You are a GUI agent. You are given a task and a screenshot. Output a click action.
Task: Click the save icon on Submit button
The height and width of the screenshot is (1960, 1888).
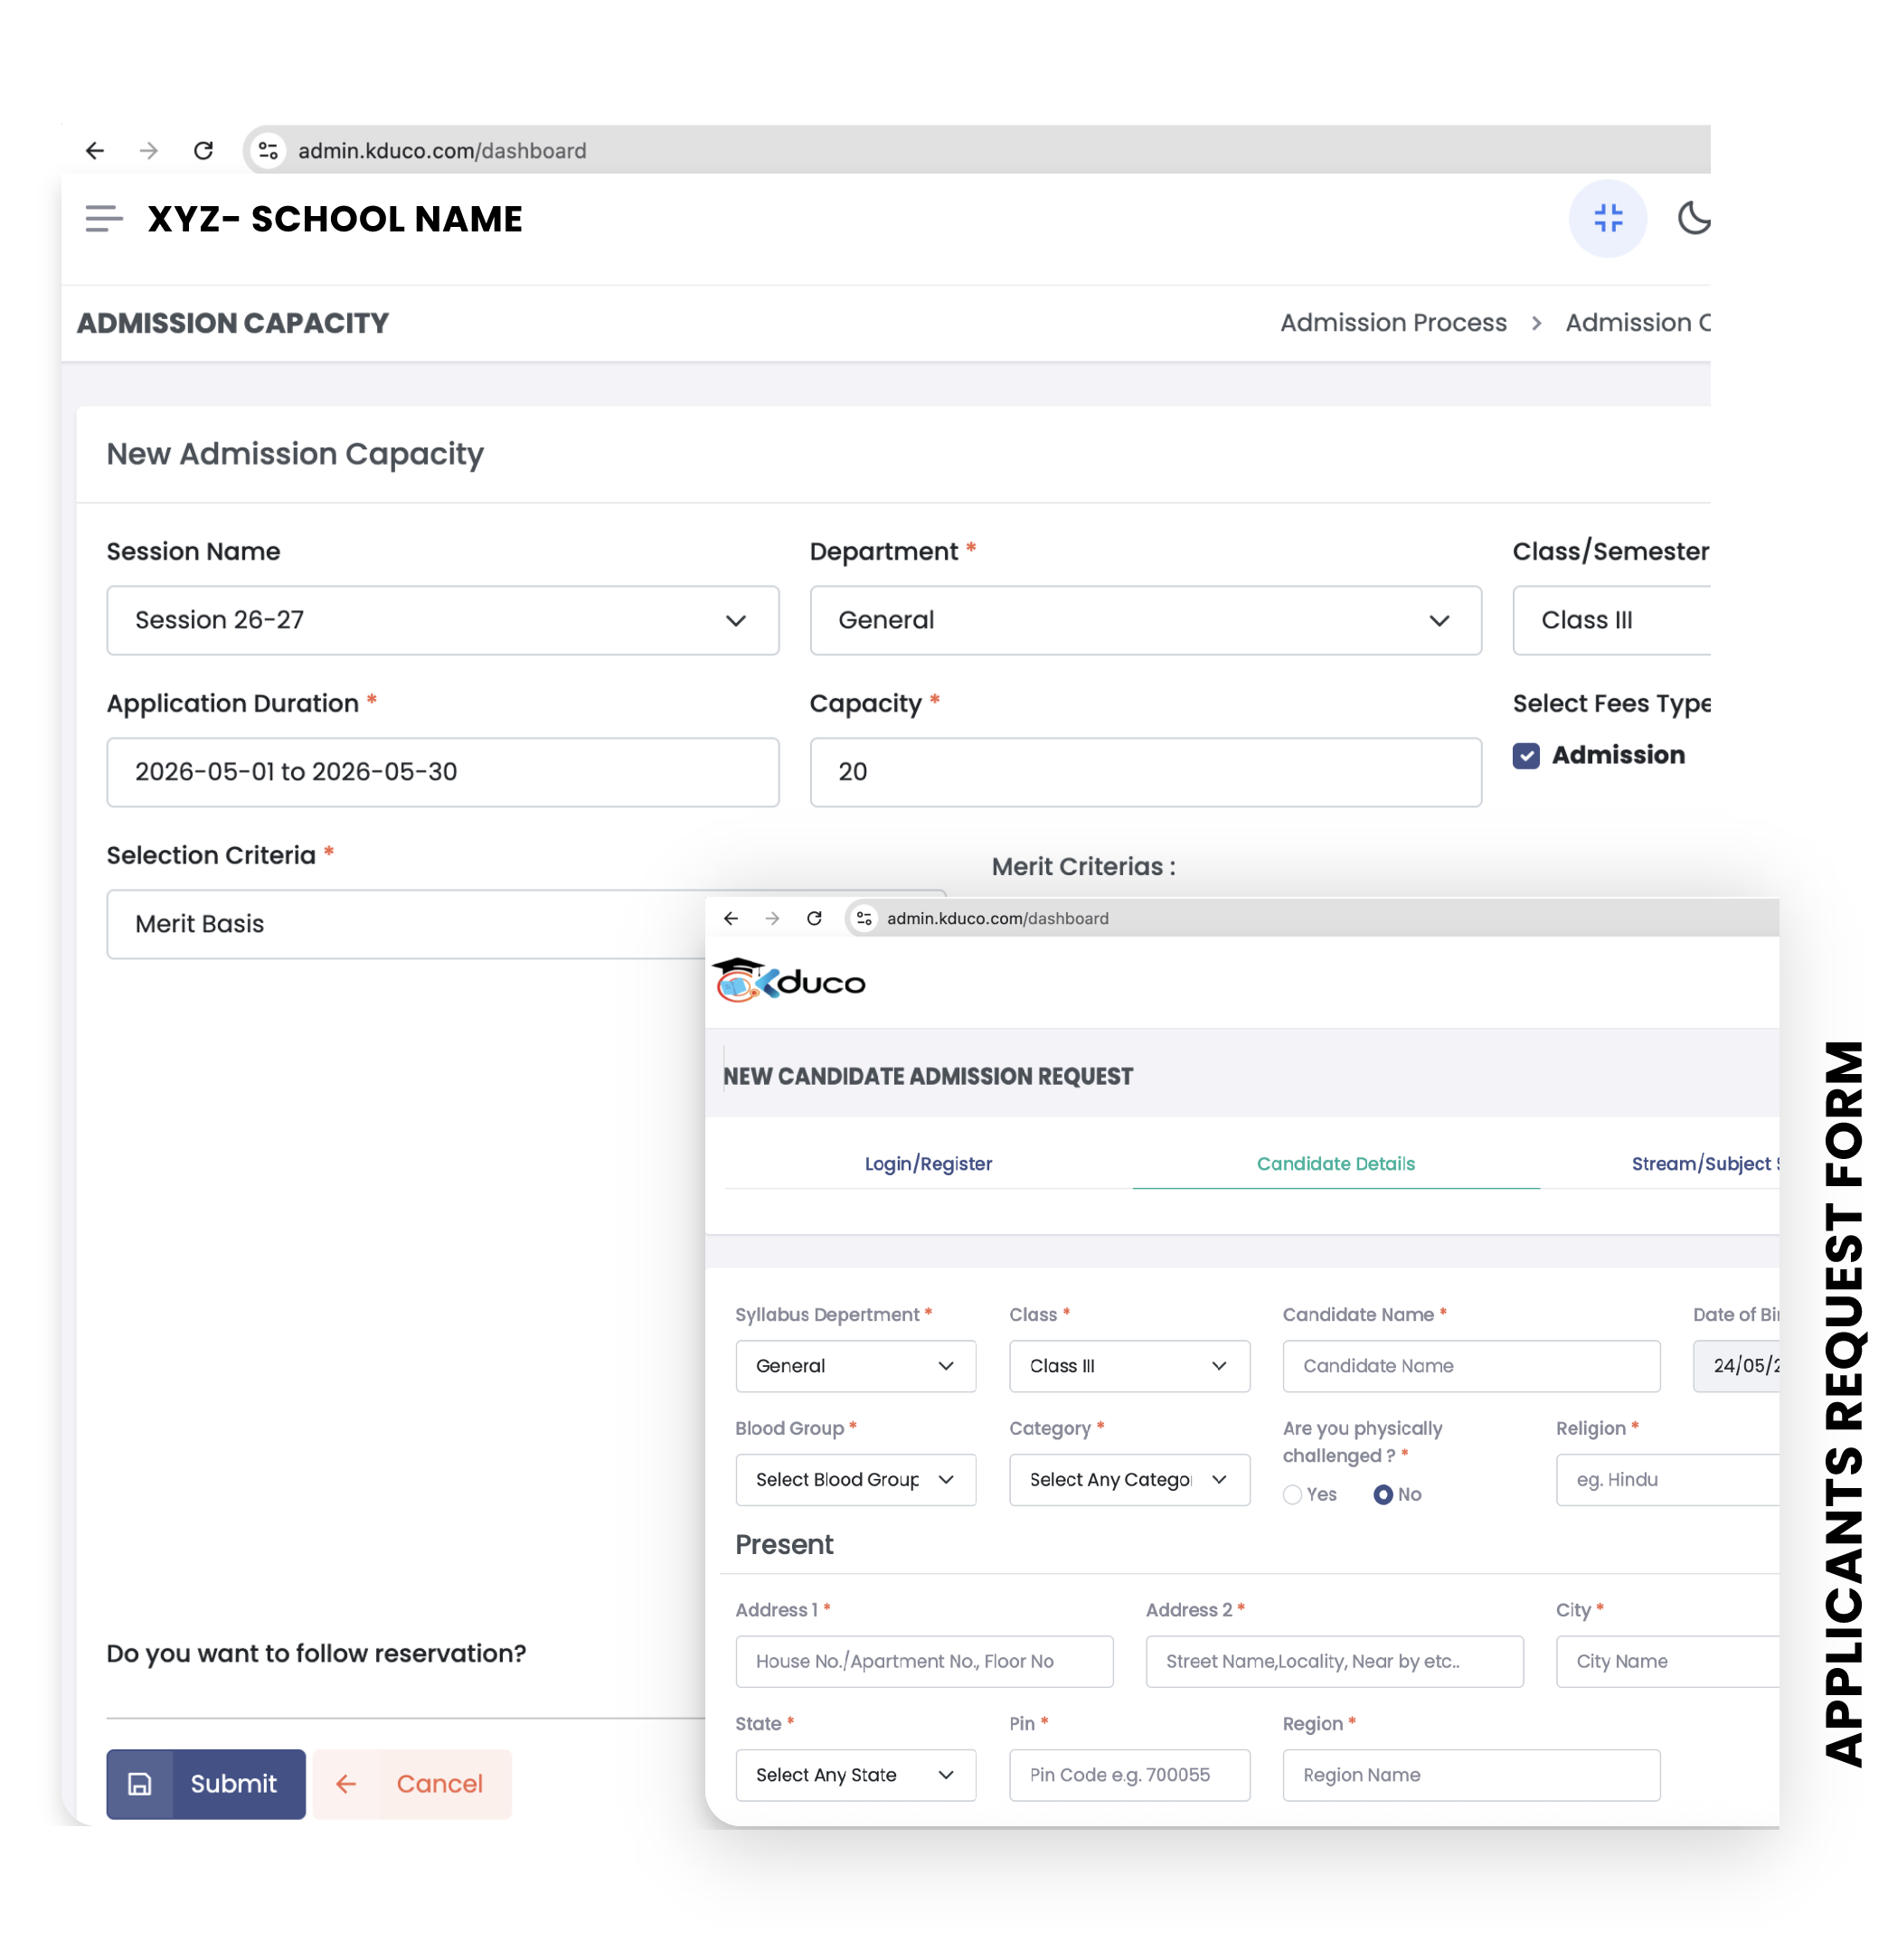click(x=140, y=1783)
